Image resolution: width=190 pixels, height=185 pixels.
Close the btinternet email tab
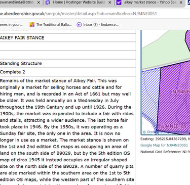click(39, 3)
